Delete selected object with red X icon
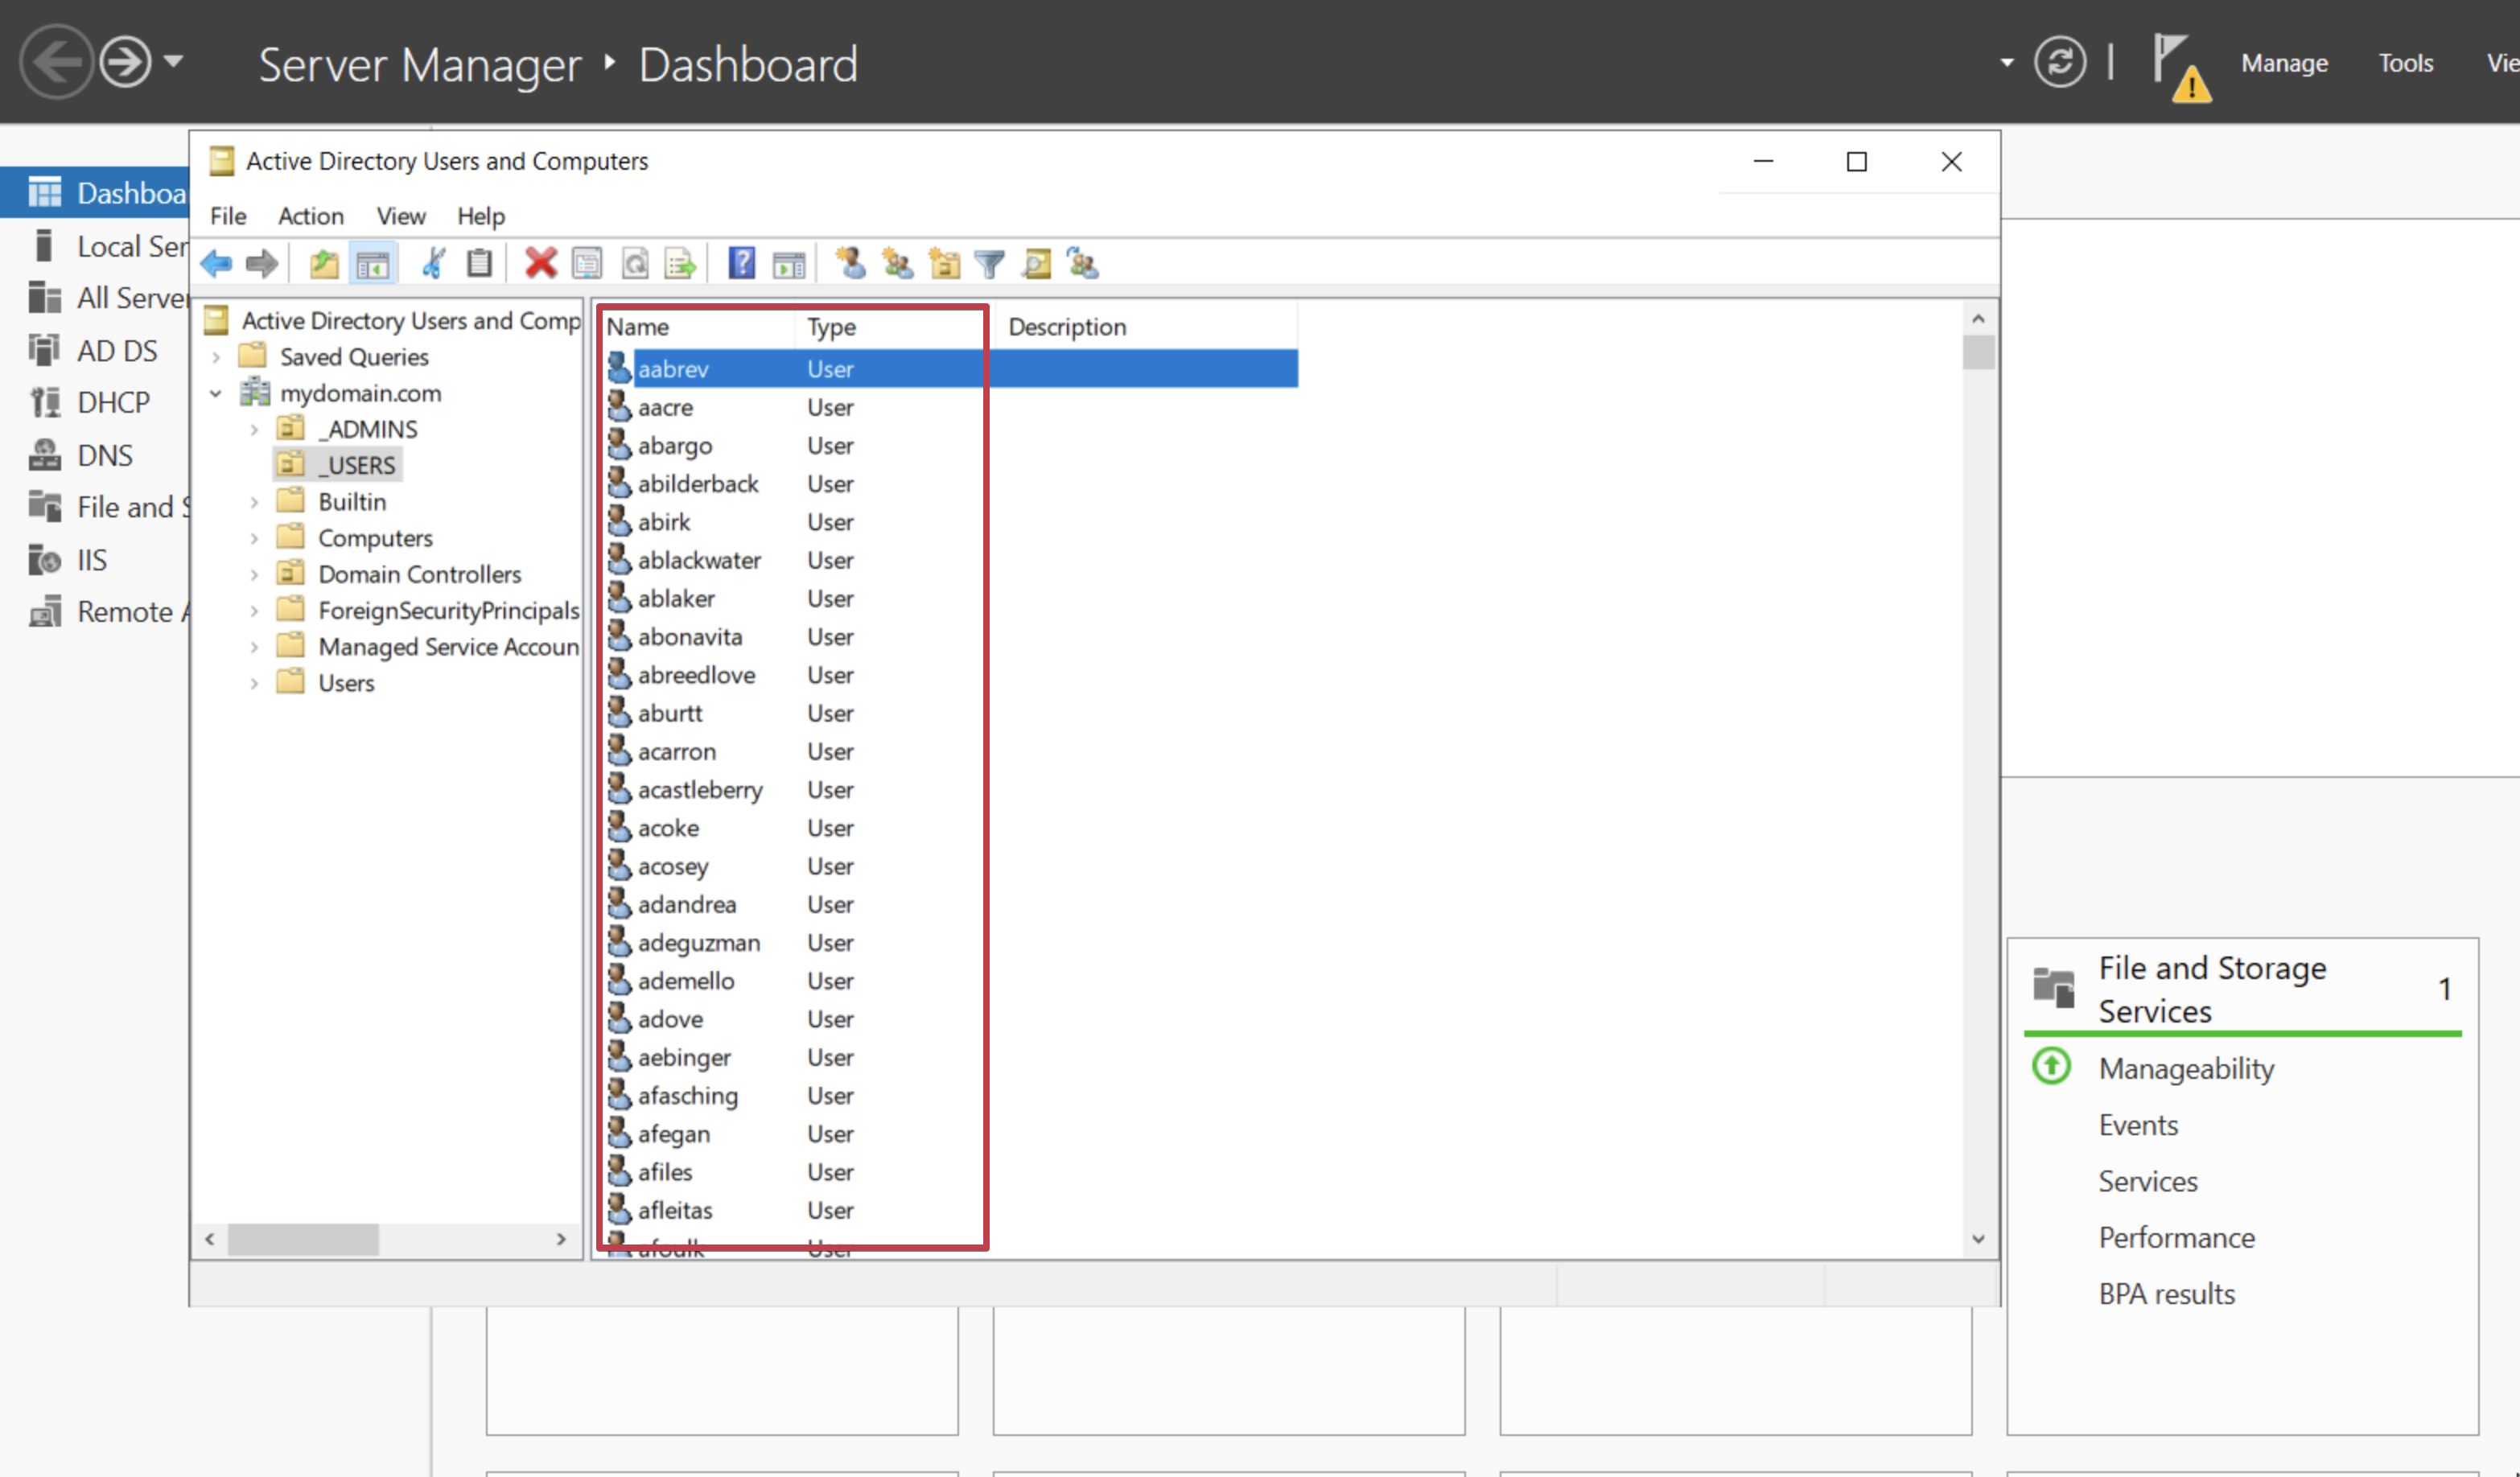The height and width of the screenshot is (1477, 2520). (x=540, y=264)
